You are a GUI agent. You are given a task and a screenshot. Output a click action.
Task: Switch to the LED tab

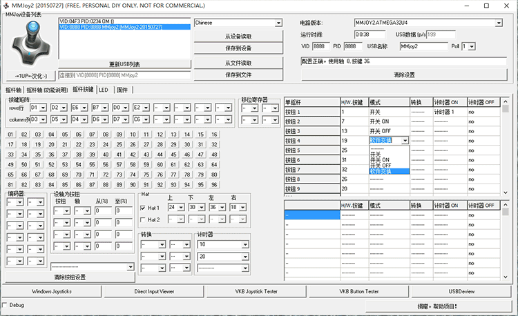pyautogui.click(x=103, y=90)
